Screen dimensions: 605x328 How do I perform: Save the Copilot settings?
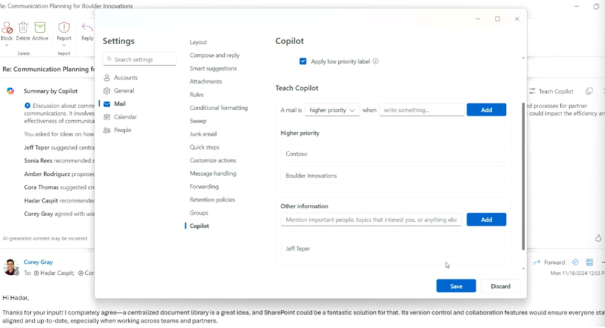[x=456, y=286]
